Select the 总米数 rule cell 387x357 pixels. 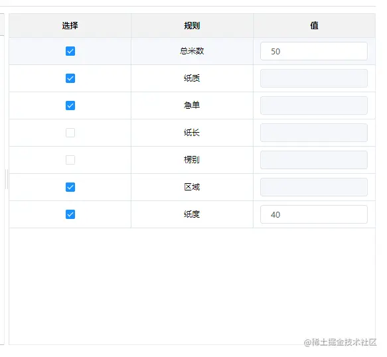[192, 51]
